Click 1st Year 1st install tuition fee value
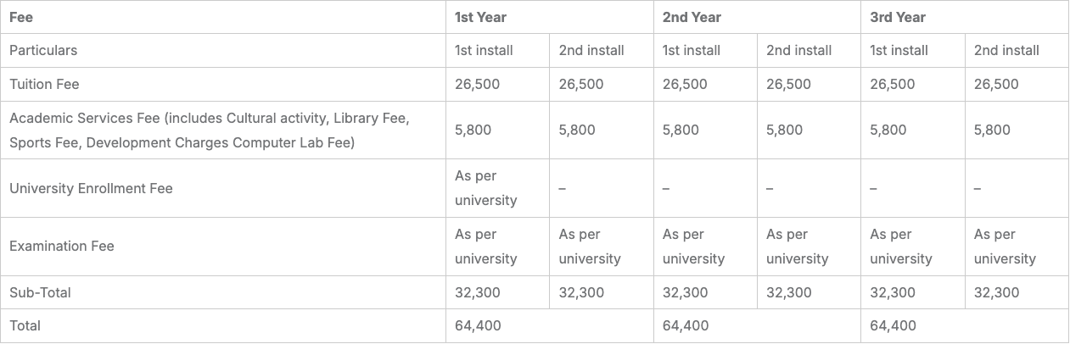Screen dimensions: 1070x344 pos(478,84)
